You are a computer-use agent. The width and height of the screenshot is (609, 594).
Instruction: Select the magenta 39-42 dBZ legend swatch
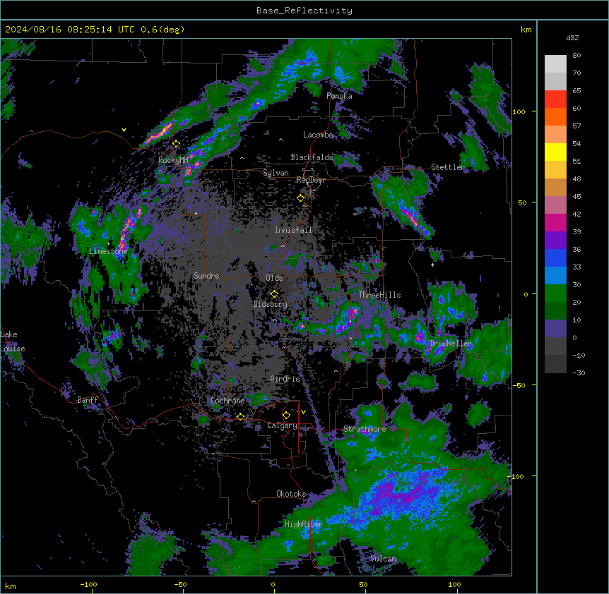[x=555, y=222]
